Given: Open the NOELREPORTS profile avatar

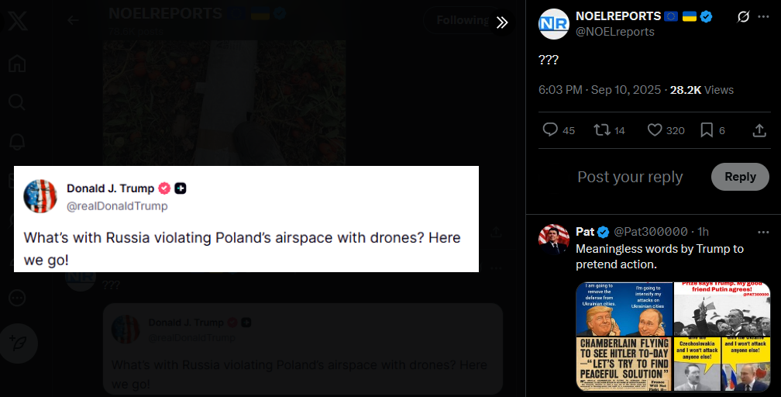Looking at the screenshot, I should coord(553,24).
